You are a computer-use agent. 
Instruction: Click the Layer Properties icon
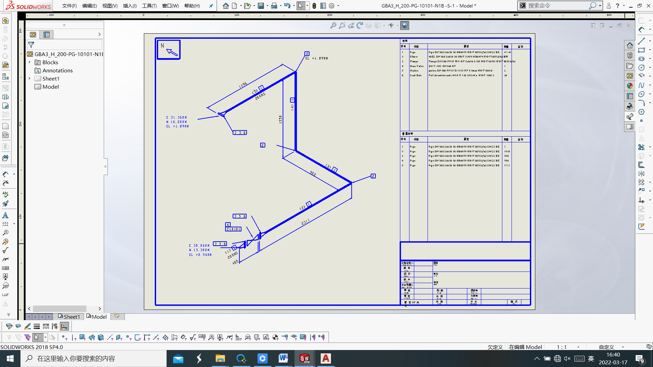(18, 326)
